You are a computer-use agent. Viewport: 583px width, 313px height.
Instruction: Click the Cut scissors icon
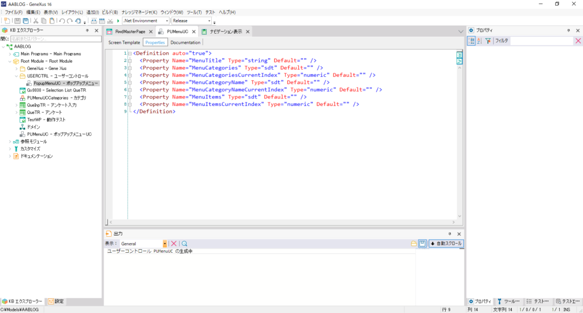[36, 21]
